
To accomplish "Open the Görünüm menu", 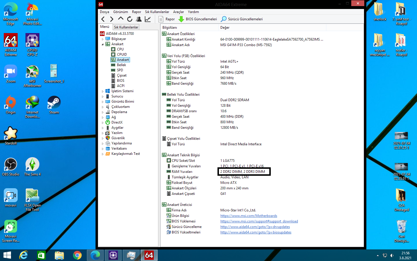I will click(x=120, y=12).
